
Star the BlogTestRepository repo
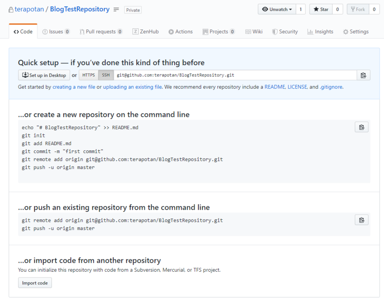point(321,9)
